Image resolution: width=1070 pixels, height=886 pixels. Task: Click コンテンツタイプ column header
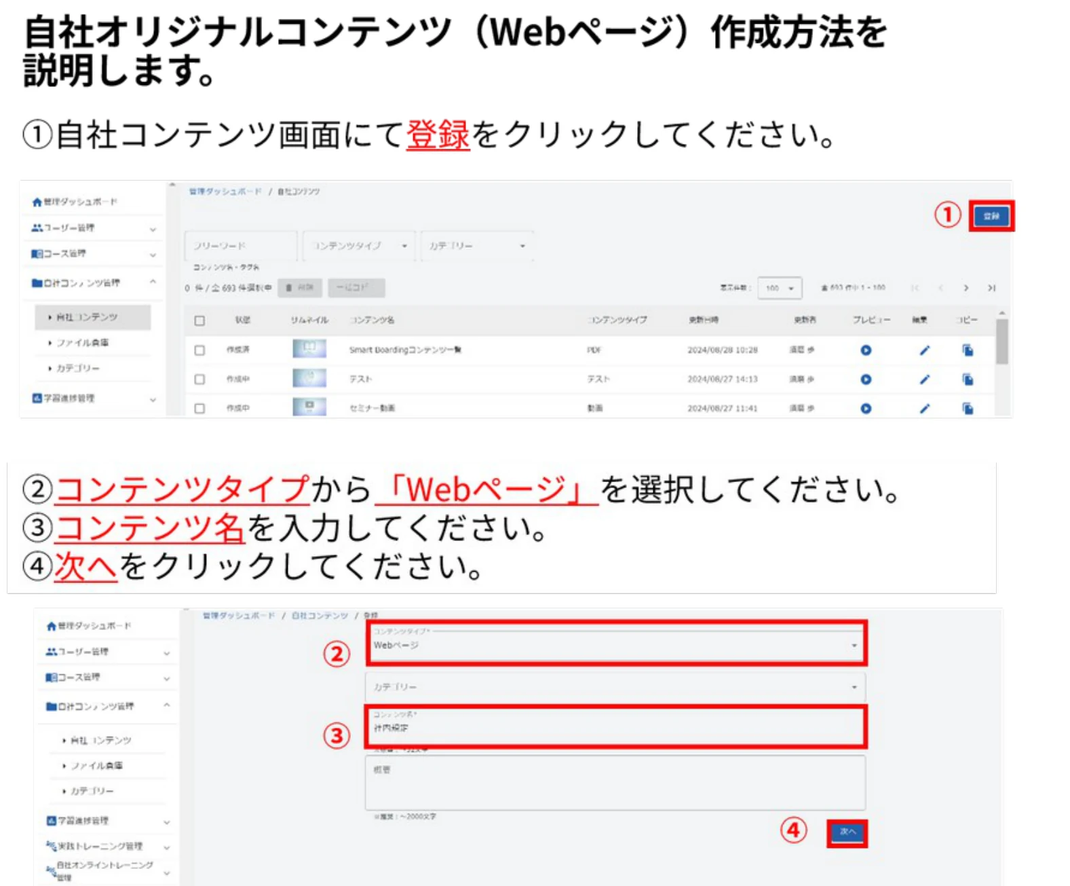(617, 320)
